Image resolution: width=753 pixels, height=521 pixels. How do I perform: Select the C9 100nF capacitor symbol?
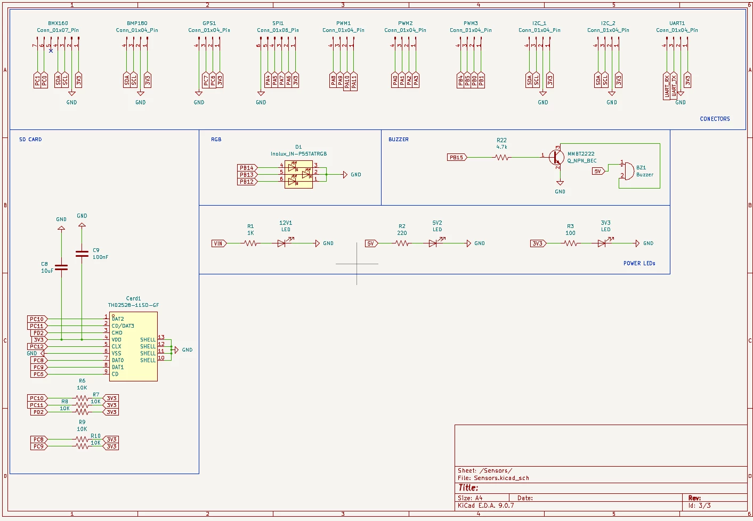click(x=82, y=254)
